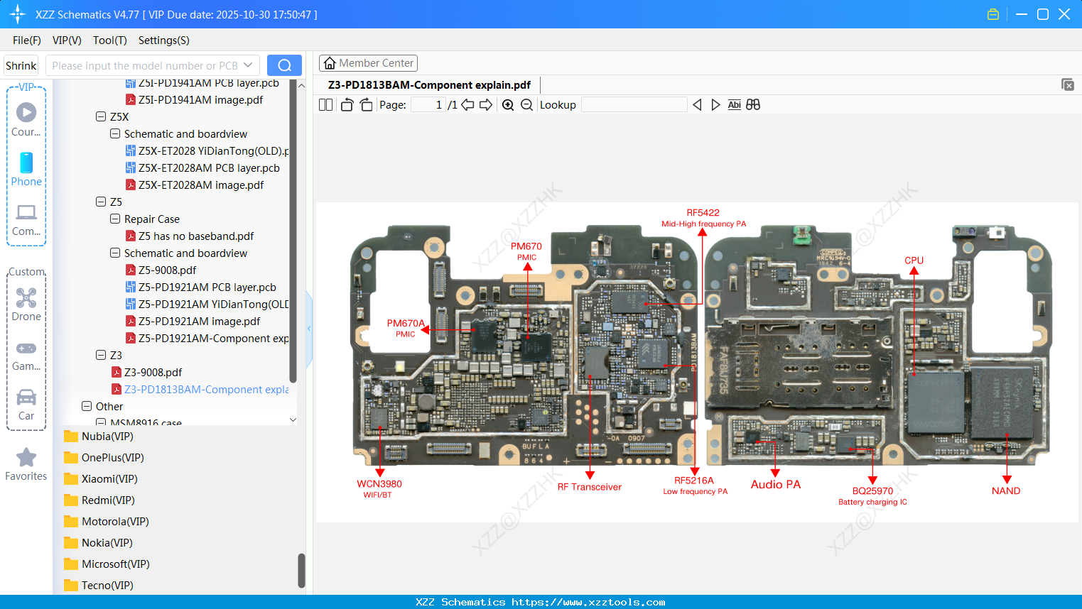Click the Lookup text field
This screenshot has height=609, width=1082.
pyautogui.click(x=634, y=104)
